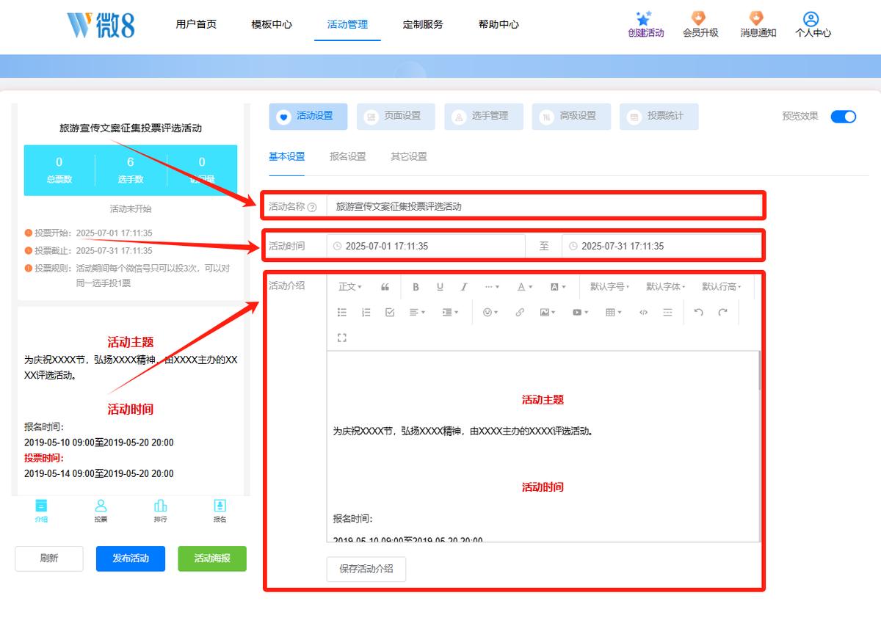Viewport: 881px width, 626px height.
Task: Select the 基本设置 sub-tab
Action: 286,156
